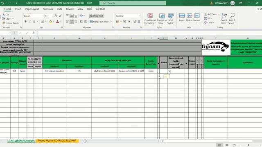Viewport: 262px width, 147px height.
Task: Apply the red Font Color
Action: tap(58, 22)
